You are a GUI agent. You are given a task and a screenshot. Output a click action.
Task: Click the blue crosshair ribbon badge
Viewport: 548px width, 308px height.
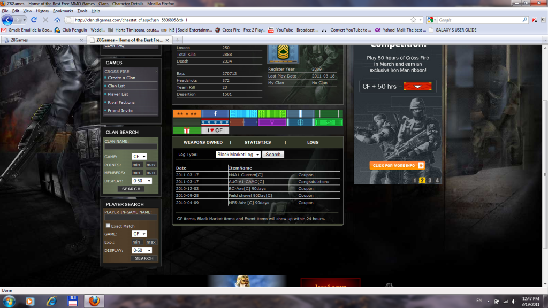[x=300, y=122]
